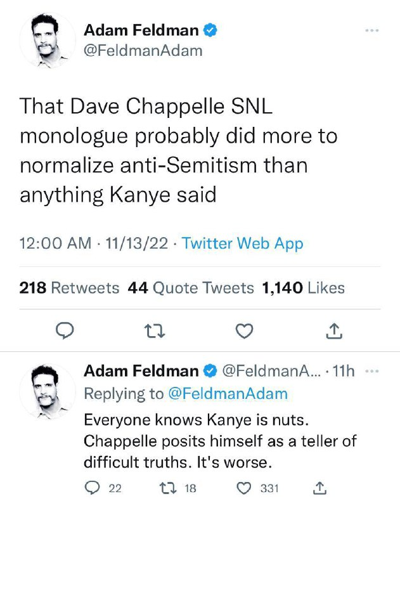Click the Twitter Web App source link
Viewport: 400px width, 612px height.
click(242, 244)
